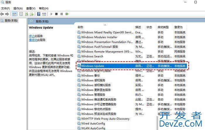Select the Windows Mixed Reality OpenXR Service row

[x=131, y=32]
